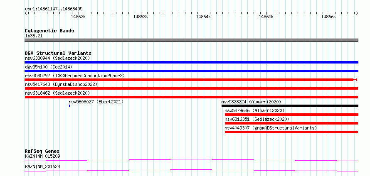
Task: Click the red bar under nsv4049307
Action: tap(291, 132)
